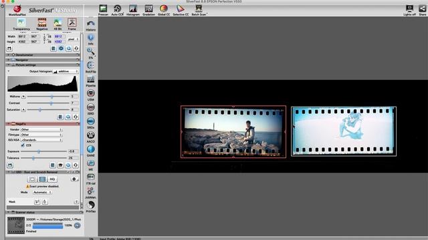Select the Pipette tool
Screen dimensions: 428x240
91,81
